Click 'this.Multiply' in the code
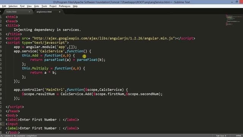The image size is (243, 137). point(35,68)
